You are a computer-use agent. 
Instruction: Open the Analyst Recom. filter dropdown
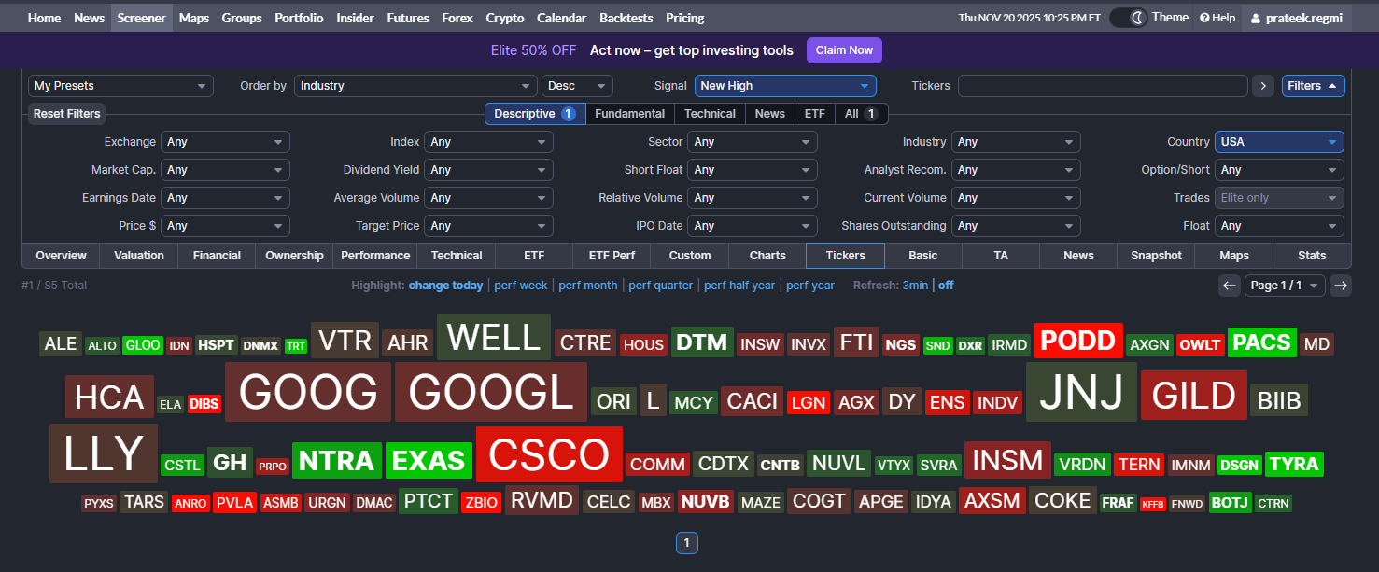tap(1016, 170)
